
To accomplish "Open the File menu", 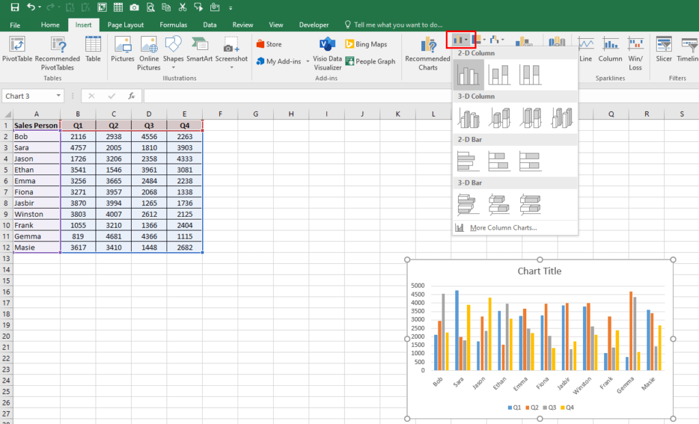I will click(x=15, y=24).
